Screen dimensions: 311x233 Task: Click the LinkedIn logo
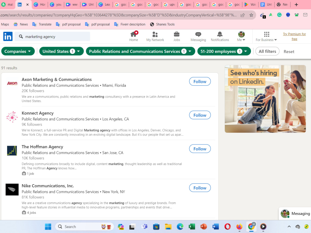pos(8,36)
